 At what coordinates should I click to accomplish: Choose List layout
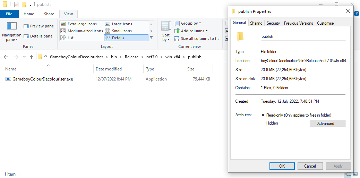coord(67,38)
